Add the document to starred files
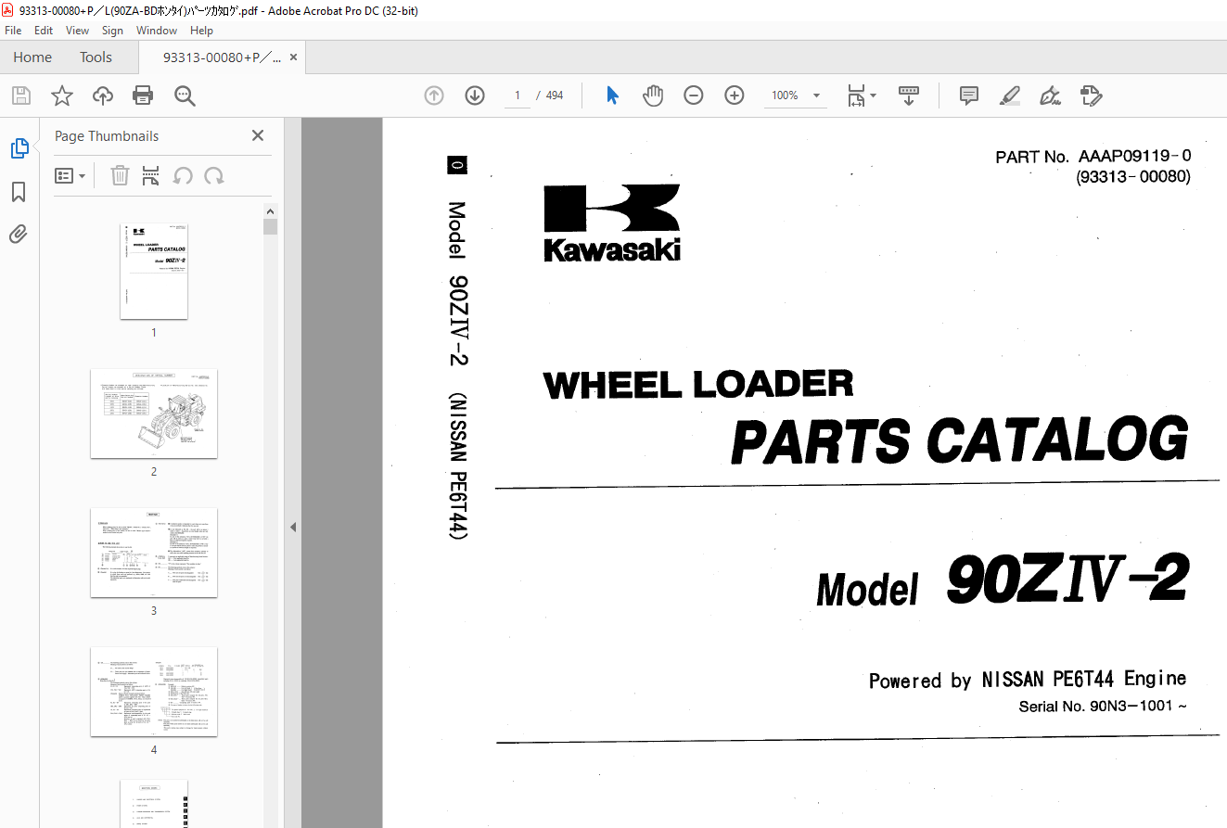 click(x=61, y=96)
